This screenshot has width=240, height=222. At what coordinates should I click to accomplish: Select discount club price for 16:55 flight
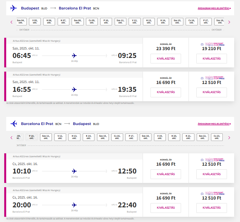pyautogui.click(x=212, y=92)
